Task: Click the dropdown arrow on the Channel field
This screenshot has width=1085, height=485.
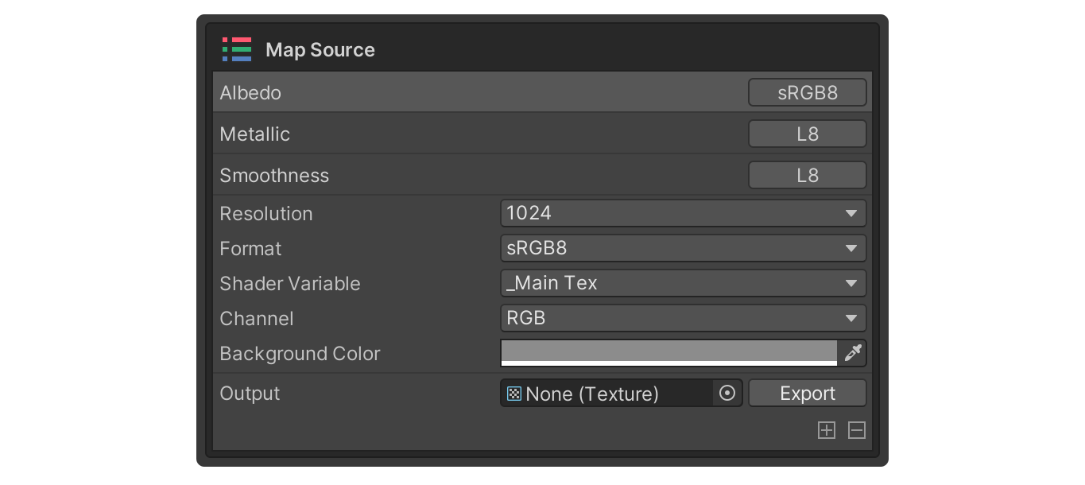Action: pos(853,318)
